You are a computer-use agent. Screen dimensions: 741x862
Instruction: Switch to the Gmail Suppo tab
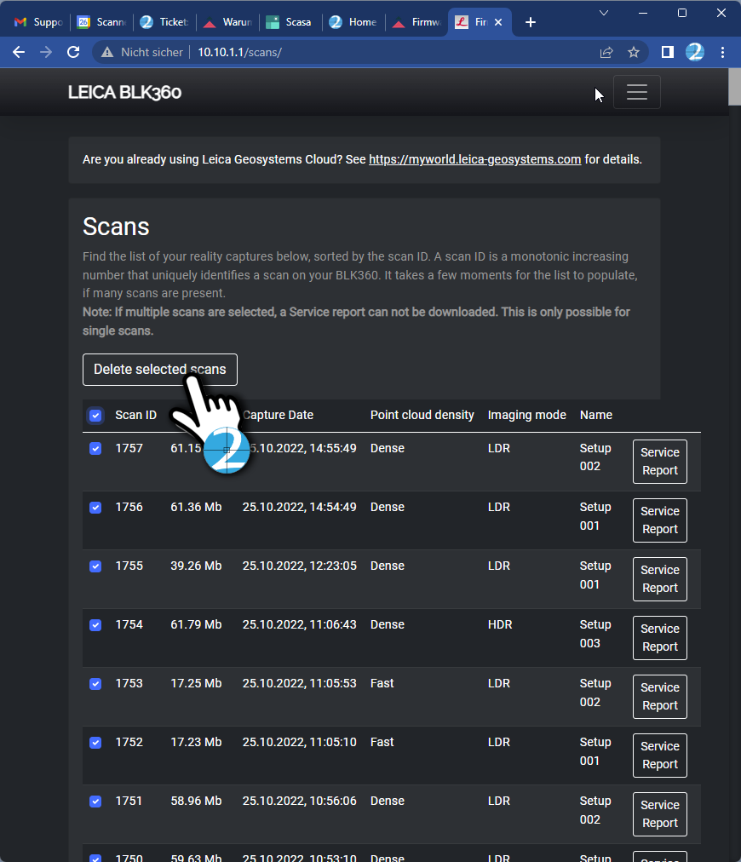(x=38, y=22)
